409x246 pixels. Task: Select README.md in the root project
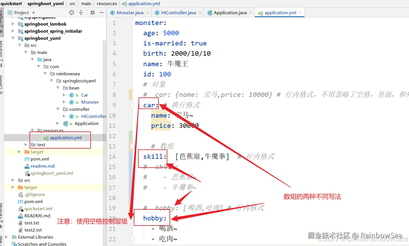tap(37, 216)
